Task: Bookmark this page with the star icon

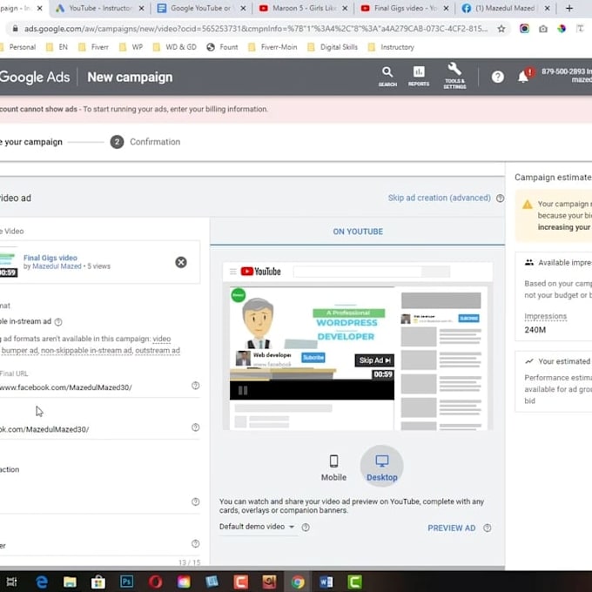Action: [501, 29]
